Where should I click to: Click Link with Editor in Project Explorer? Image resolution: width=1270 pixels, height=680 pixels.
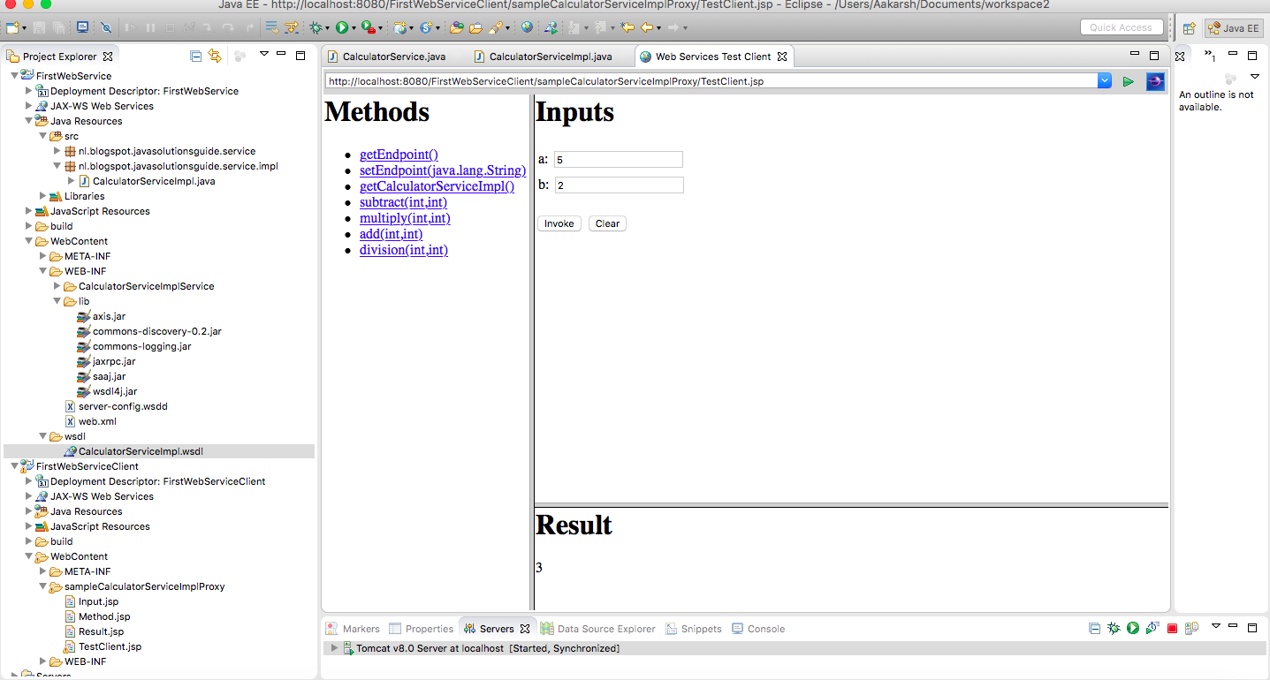click(x=215, y=56)
